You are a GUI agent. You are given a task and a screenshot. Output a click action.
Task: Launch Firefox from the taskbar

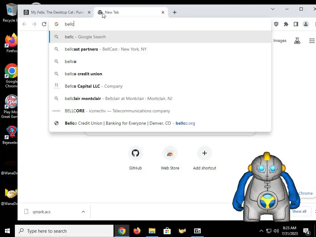137,231
